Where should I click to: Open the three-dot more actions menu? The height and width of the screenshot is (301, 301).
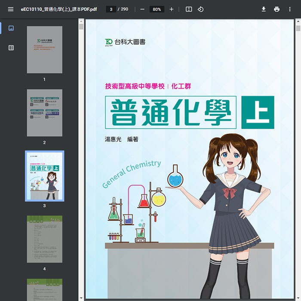point(290,9)
